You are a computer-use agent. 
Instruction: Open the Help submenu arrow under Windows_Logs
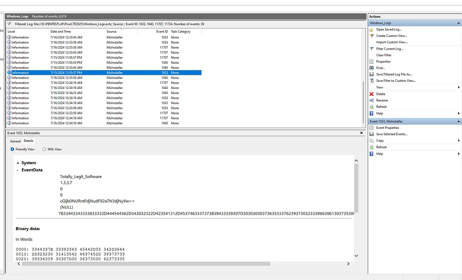(459, 113)
